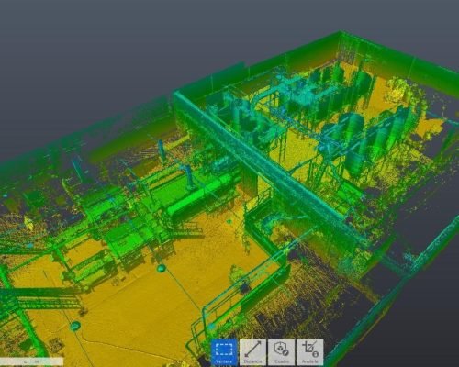459x367 pixels.
Task: Click the scale bar in bottom-left corner
Action: coord(31,361)
